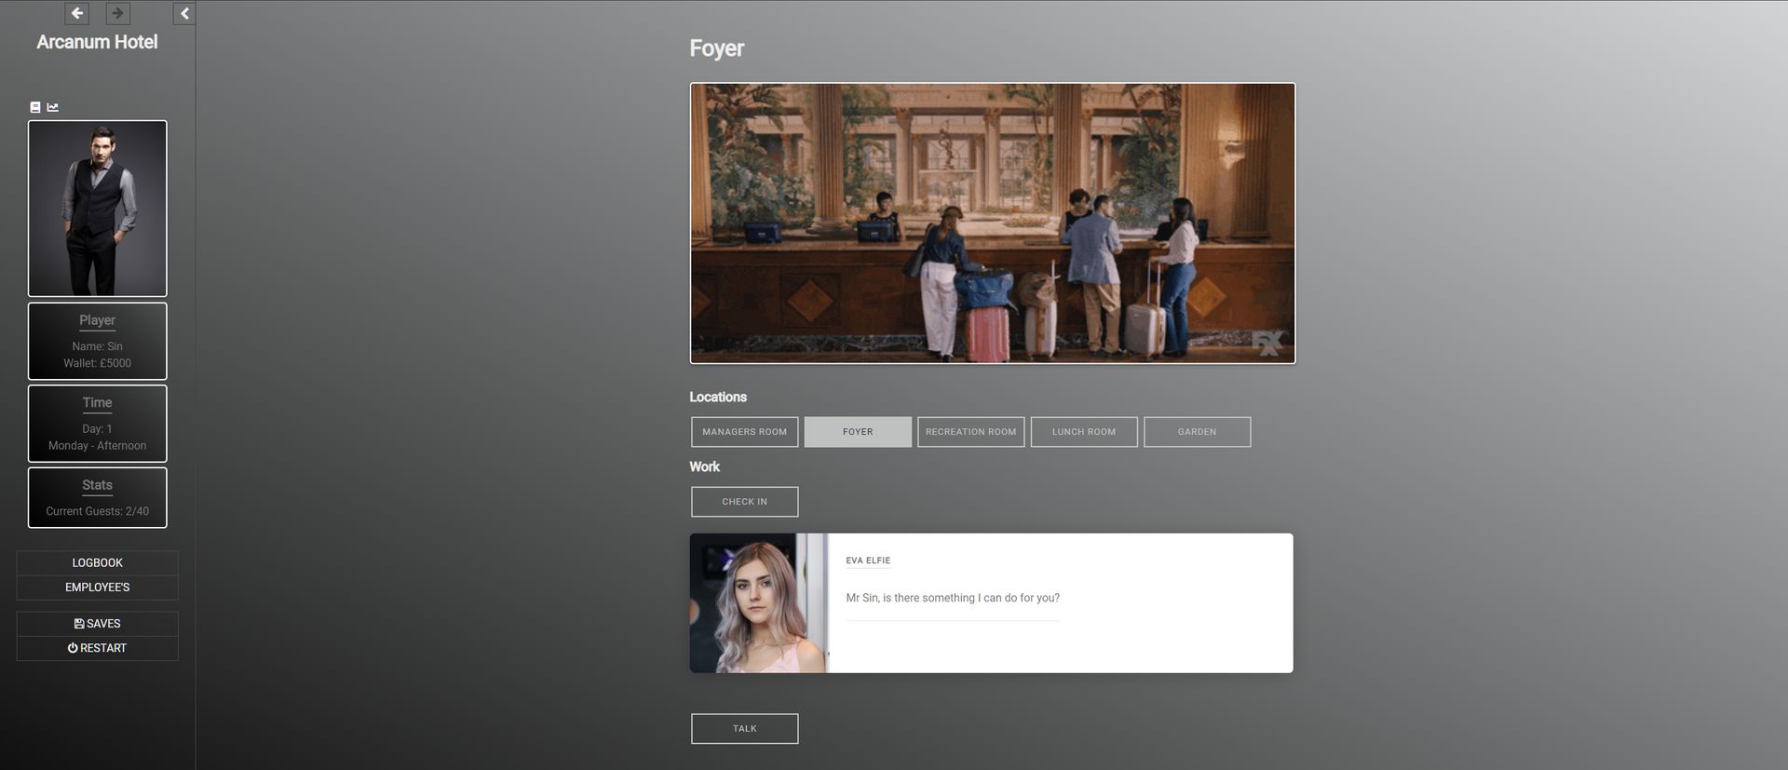1788x770 pixels.
Task: Visit the Garden location
Action: click(1197, 432)
